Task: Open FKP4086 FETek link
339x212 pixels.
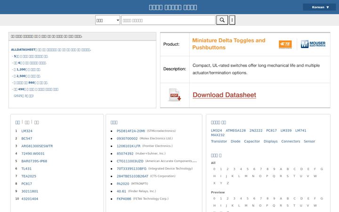Action: (124, 199)
